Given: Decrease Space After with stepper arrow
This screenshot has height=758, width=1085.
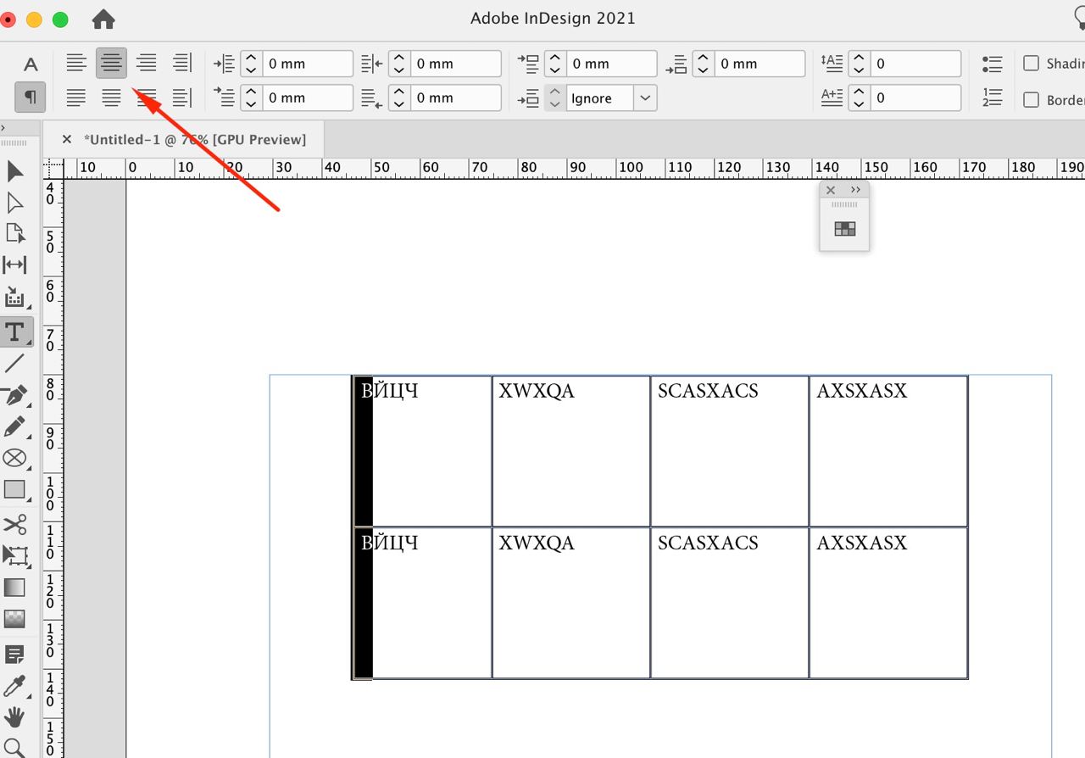Looking at the screenshot, I should pyautogui.click(x=704, y=70).
